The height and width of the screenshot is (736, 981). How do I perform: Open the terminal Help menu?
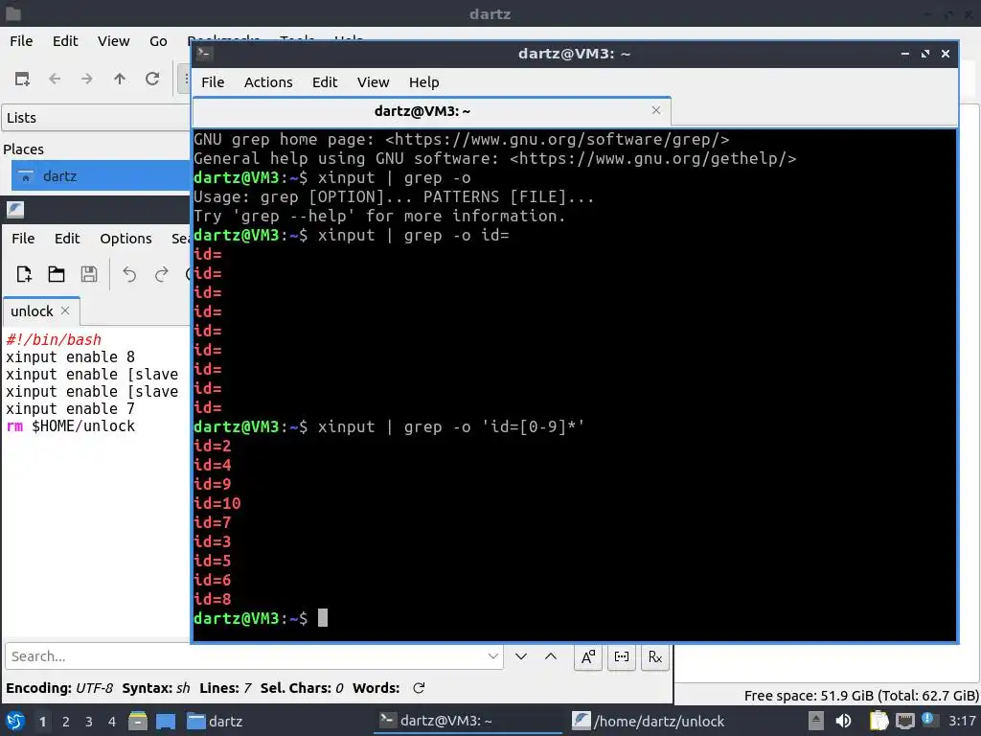[x=424, y=82]
